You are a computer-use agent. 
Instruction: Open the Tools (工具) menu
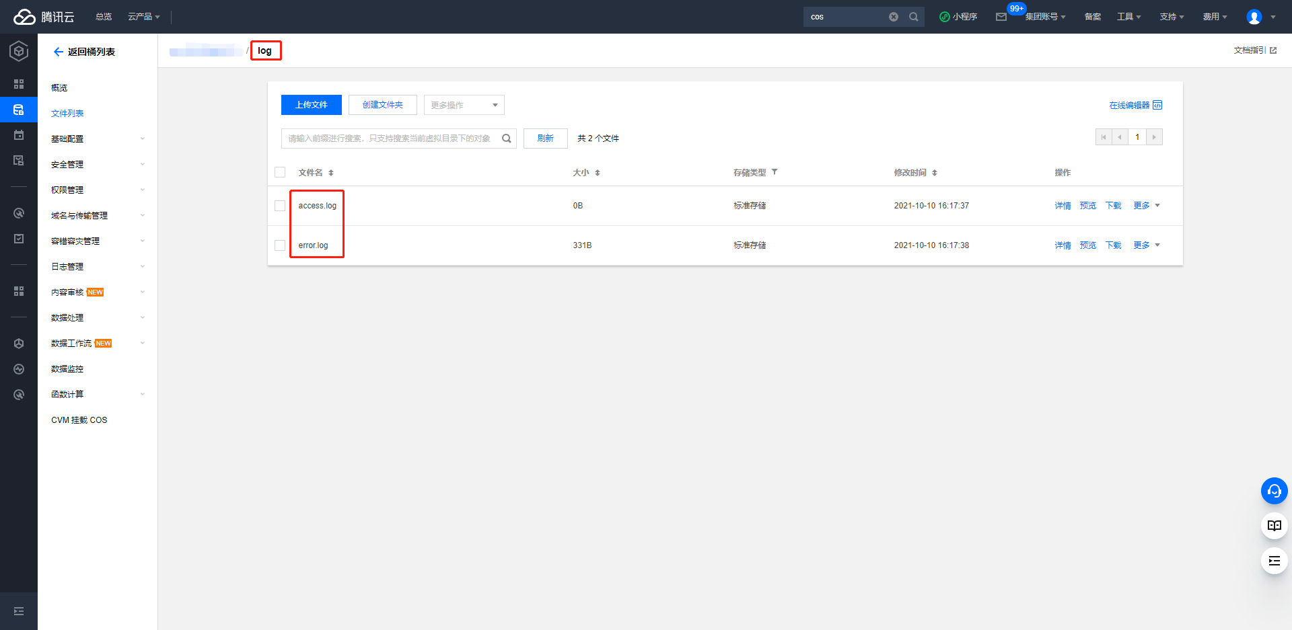(1129, 17)
